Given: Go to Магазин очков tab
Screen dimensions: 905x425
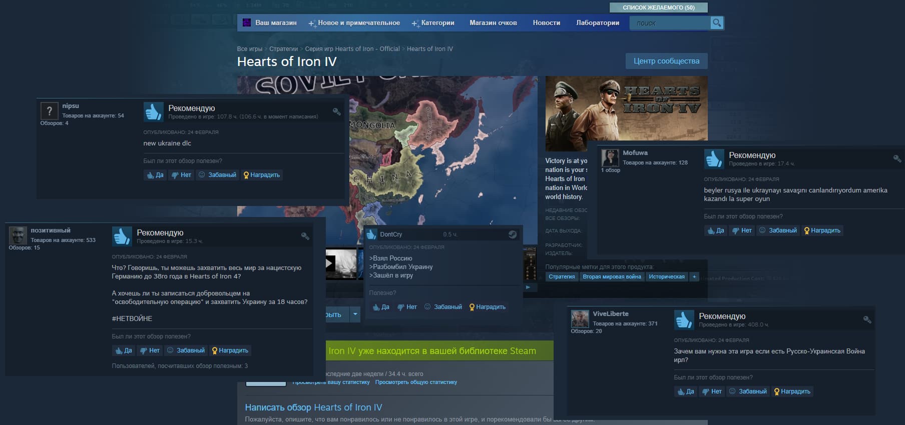Looking at the screenshot, I should point(493,23).
